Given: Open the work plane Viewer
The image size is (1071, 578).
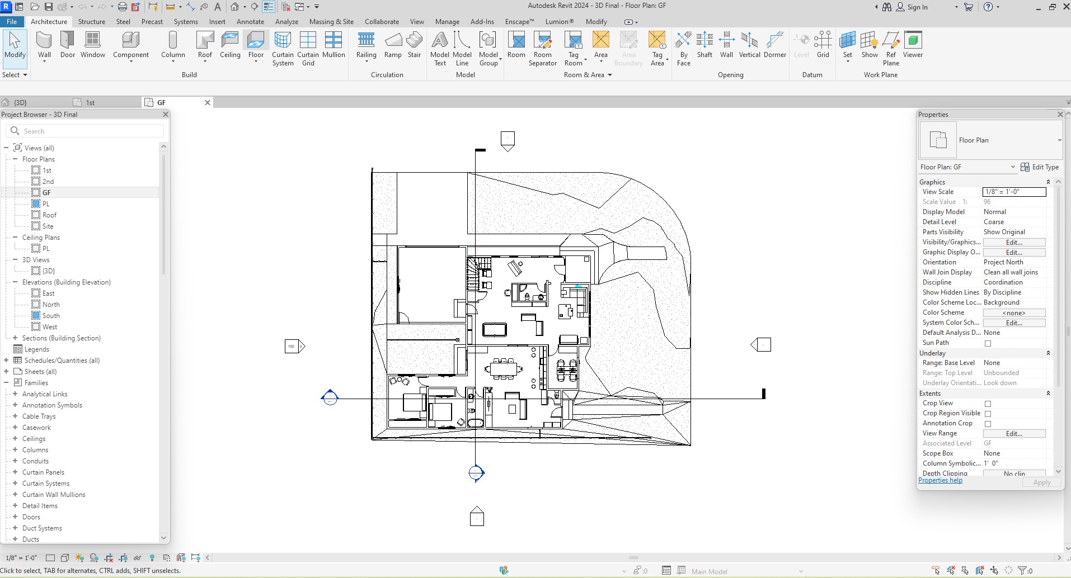Looking at the screenshot, I should coord(913,45).
